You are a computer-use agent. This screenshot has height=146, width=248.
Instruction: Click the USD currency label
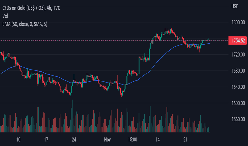click(x=235, y=6)
